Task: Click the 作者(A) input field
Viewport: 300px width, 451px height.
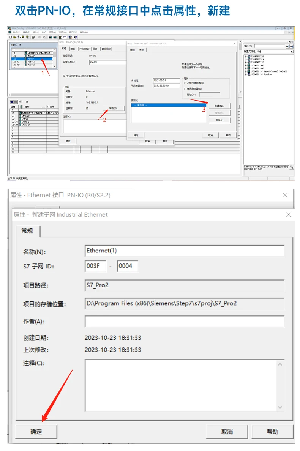Action: (x=185, y=321)
